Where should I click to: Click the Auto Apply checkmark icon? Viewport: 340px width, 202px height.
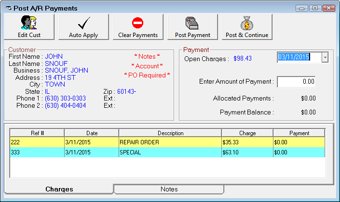point(83,23)
